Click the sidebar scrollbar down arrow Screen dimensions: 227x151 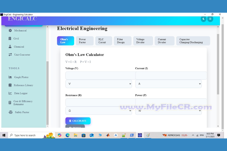tap(47, 126)
